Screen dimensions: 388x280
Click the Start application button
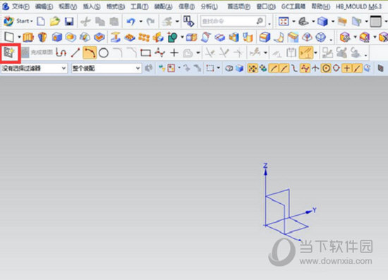click(18, 21)
